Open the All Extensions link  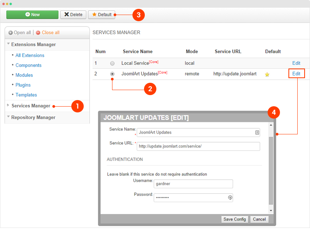click(30, 55)
